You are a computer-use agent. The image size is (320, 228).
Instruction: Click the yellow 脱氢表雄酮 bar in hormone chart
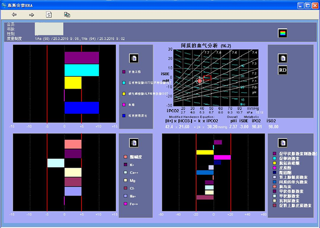205,152
